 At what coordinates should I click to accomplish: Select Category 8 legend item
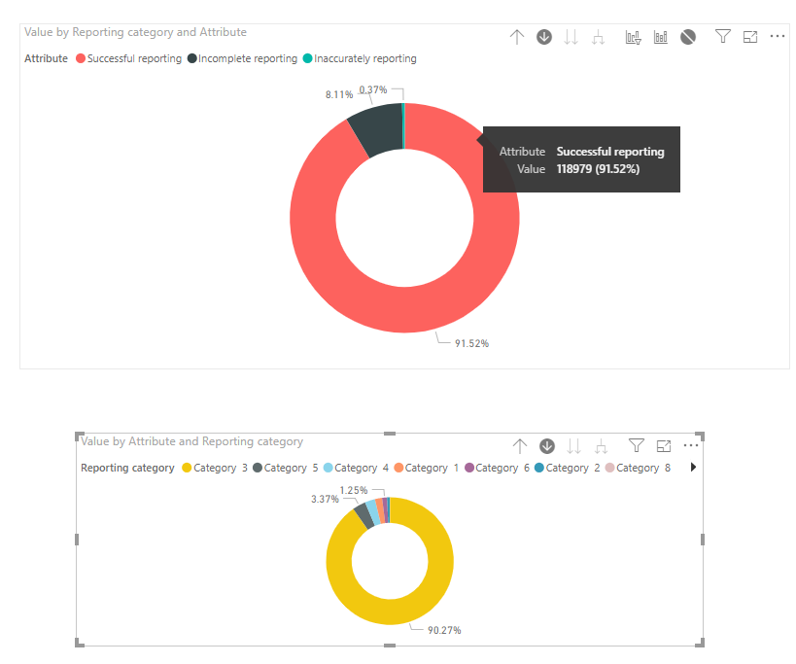639,468
